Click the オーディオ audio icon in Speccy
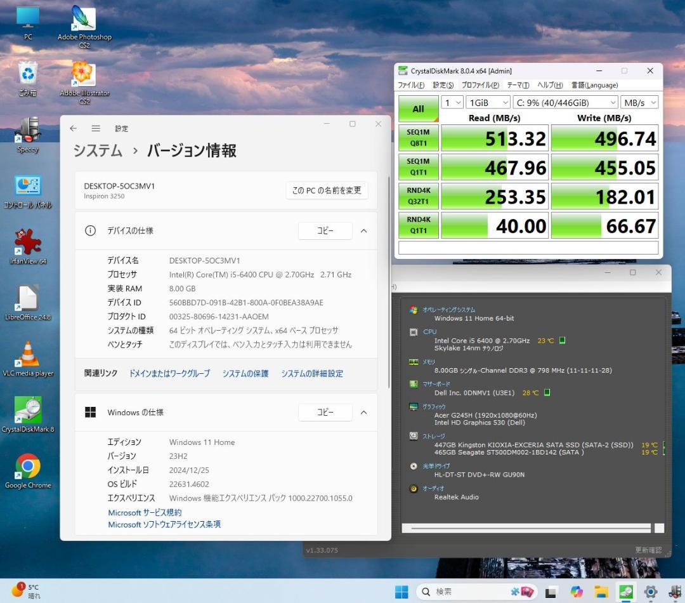The width and height of the screenshot is (685, 603). (x=415, y=489)
